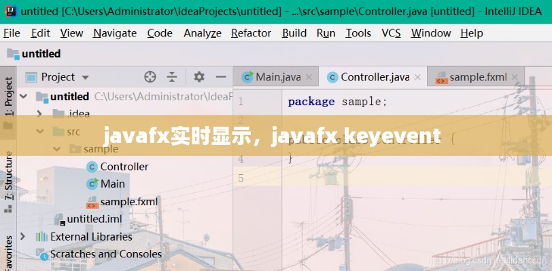Click the Scratches and Consoles icon
Viewport: 552px width, 271px height.
(41, 254)
